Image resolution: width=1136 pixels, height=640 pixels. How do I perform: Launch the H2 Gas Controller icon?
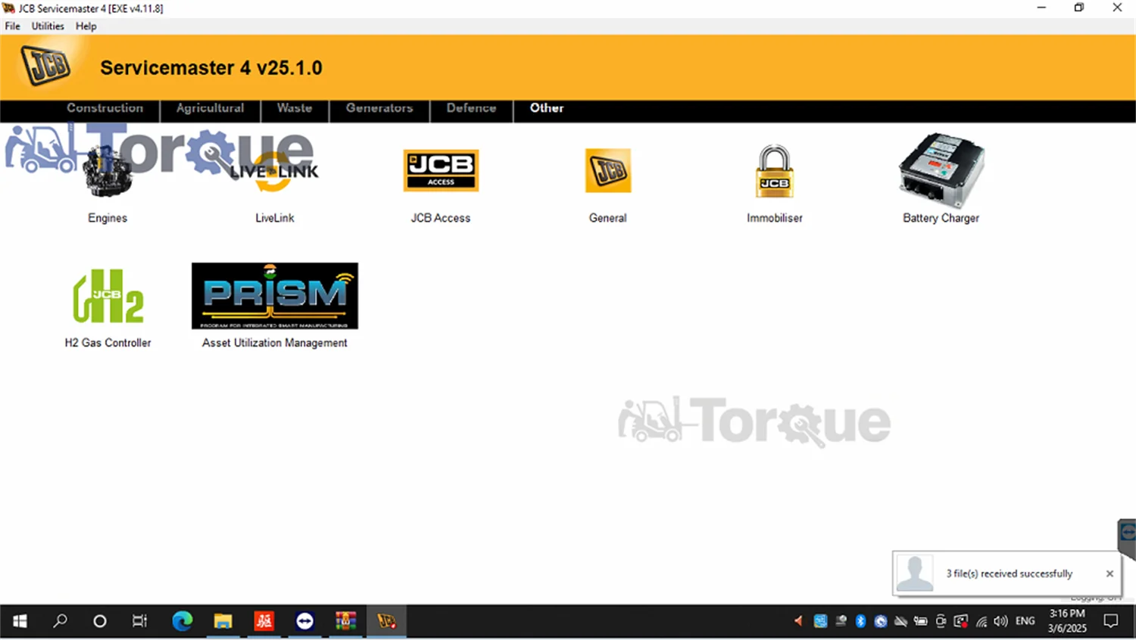point(108,296)
